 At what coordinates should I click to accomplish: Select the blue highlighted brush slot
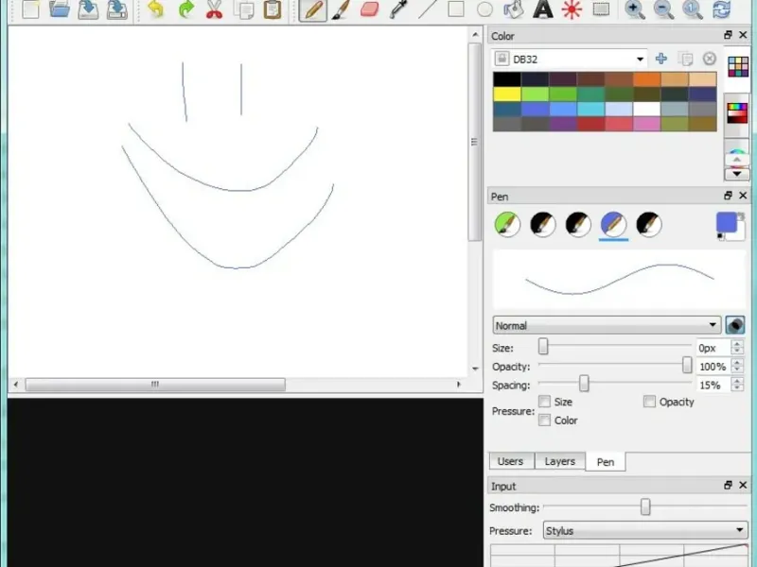pyautogui.click(x=613, y=224)
